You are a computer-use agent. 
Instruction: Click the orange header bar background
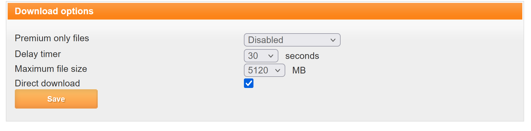point(291,11)
